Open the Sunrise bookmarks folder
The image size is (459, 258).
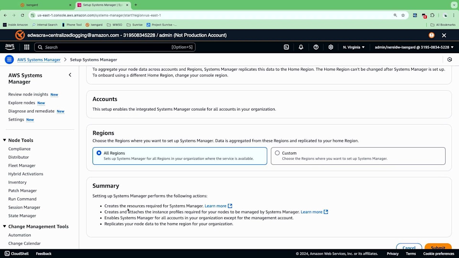[135, 25]
